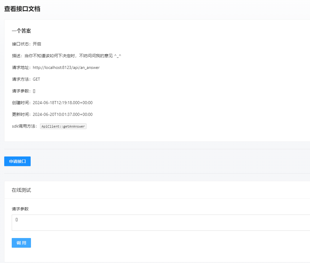Click the request method text GET

[36, 79]
